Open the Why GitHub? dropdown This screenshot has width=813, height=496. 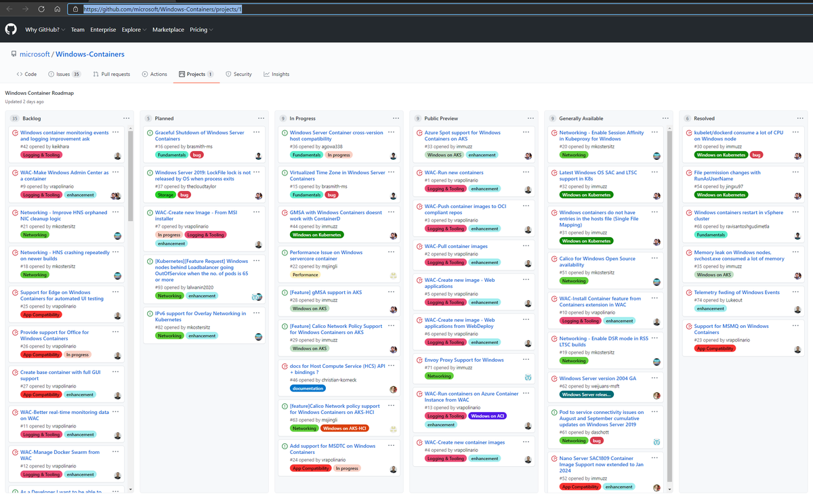pyautogui.click(x=45, y=30)
